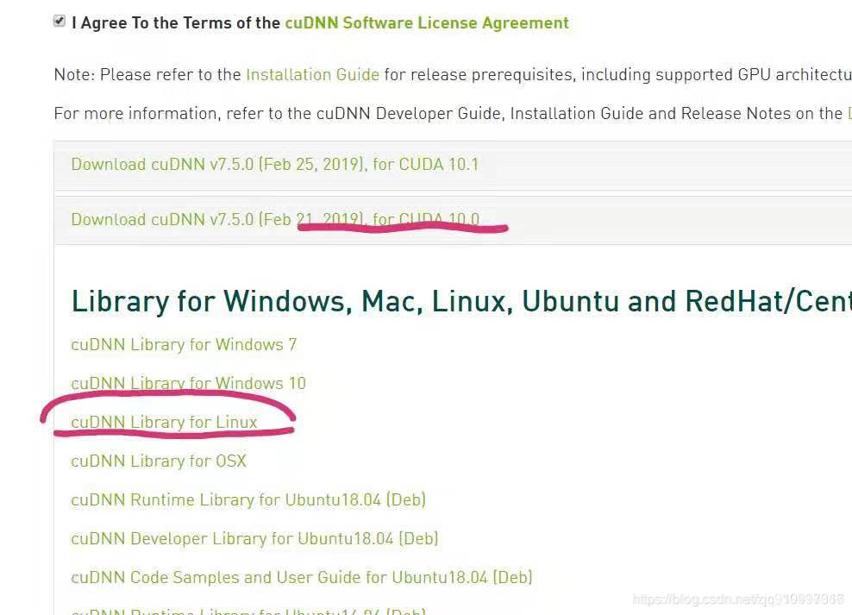Download cuDNN Runtime Library for Ubuntu18.04 (Deb)

[248, 499]
